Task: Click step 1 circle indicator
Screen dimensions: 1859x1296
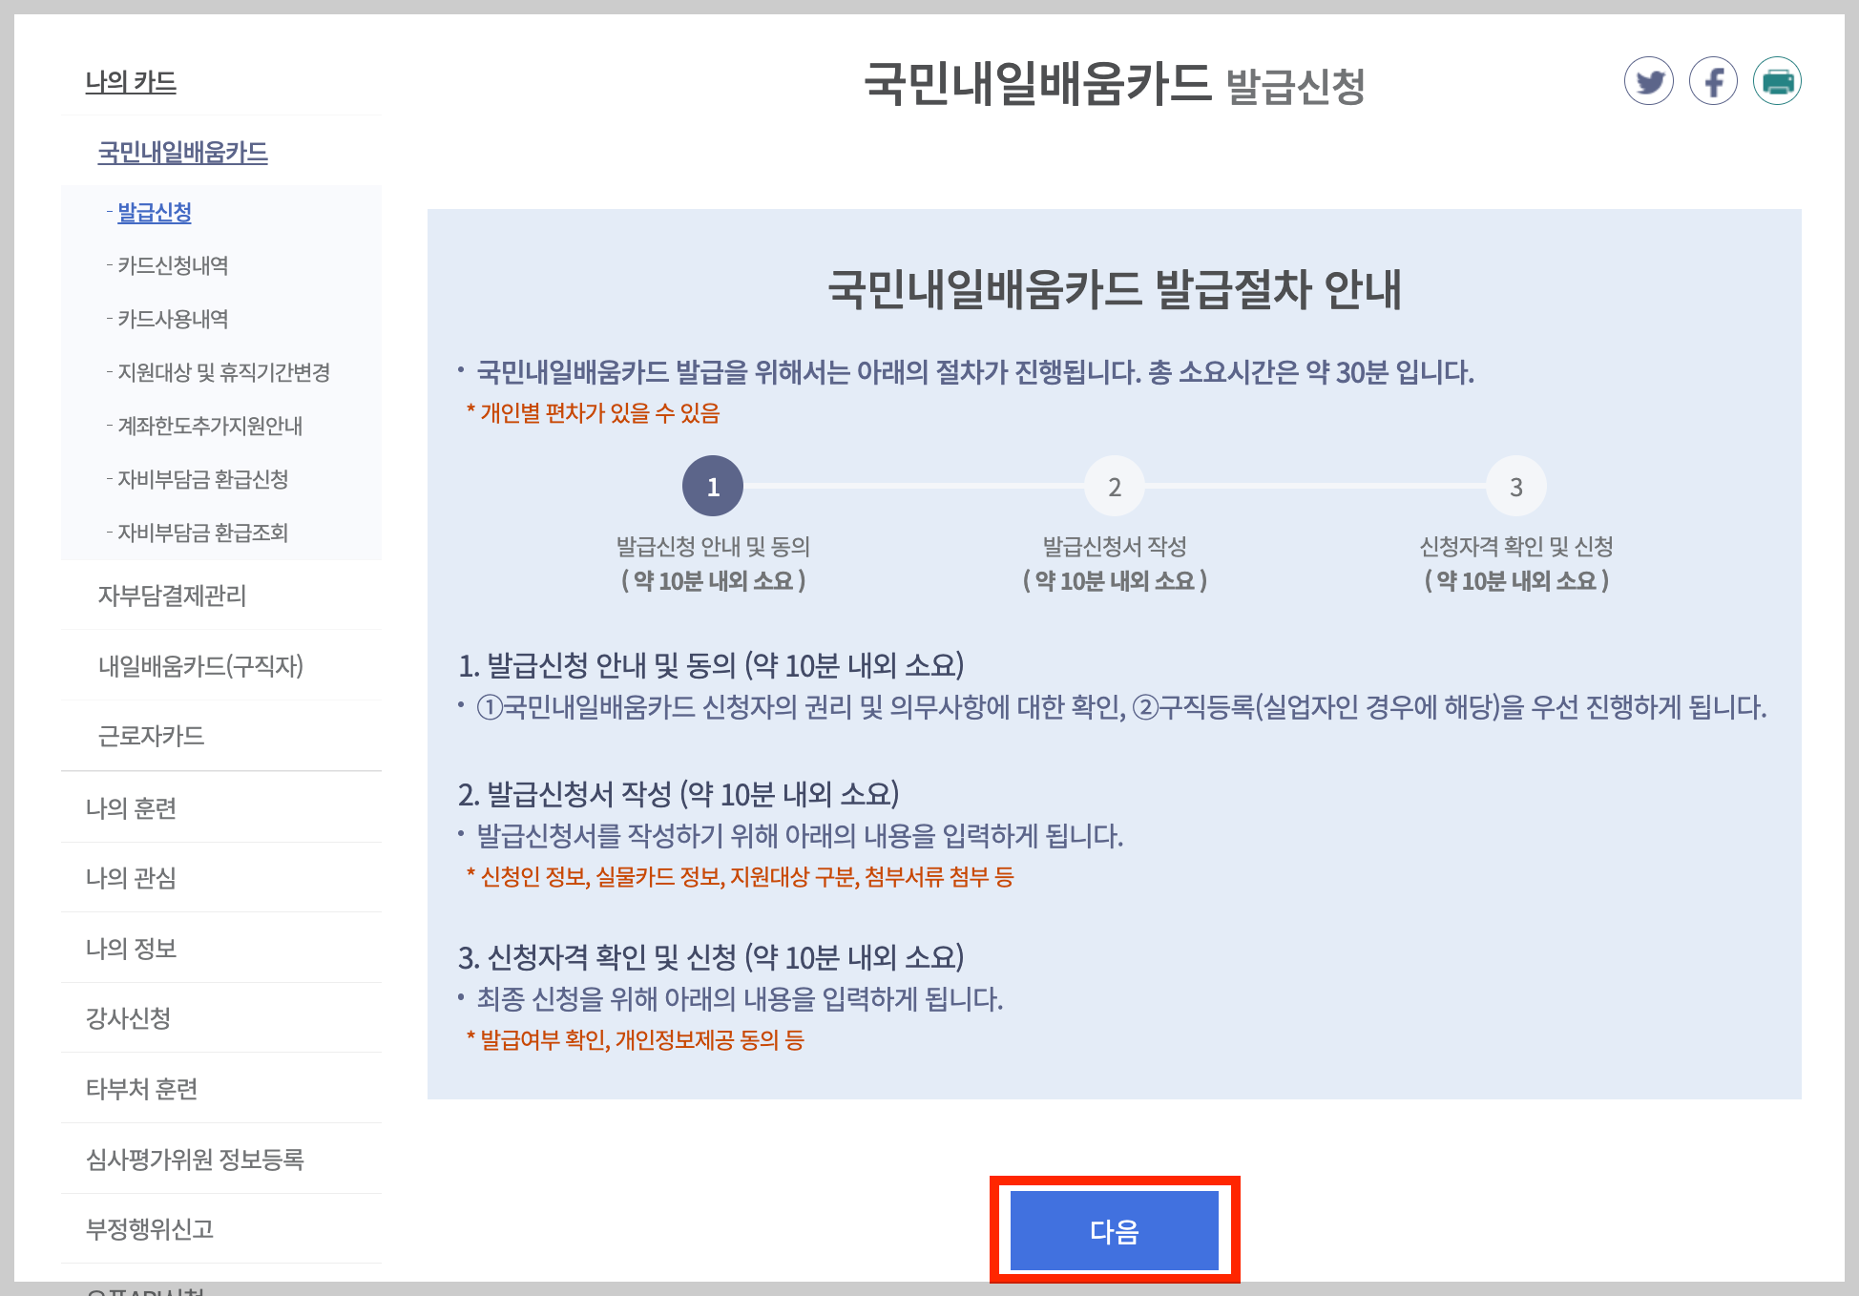Action: click(x=712, y=487)
